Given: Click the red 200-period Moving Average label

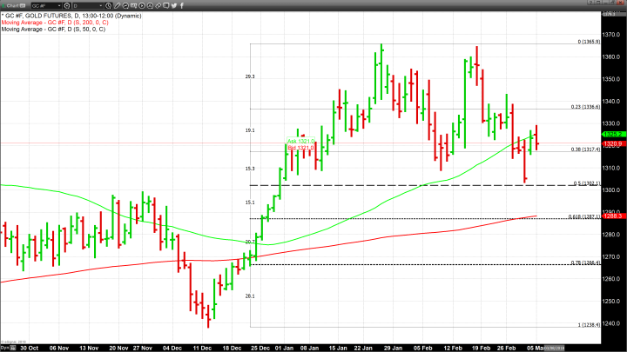Looking at the screenshot, I should tap(54, 23).
